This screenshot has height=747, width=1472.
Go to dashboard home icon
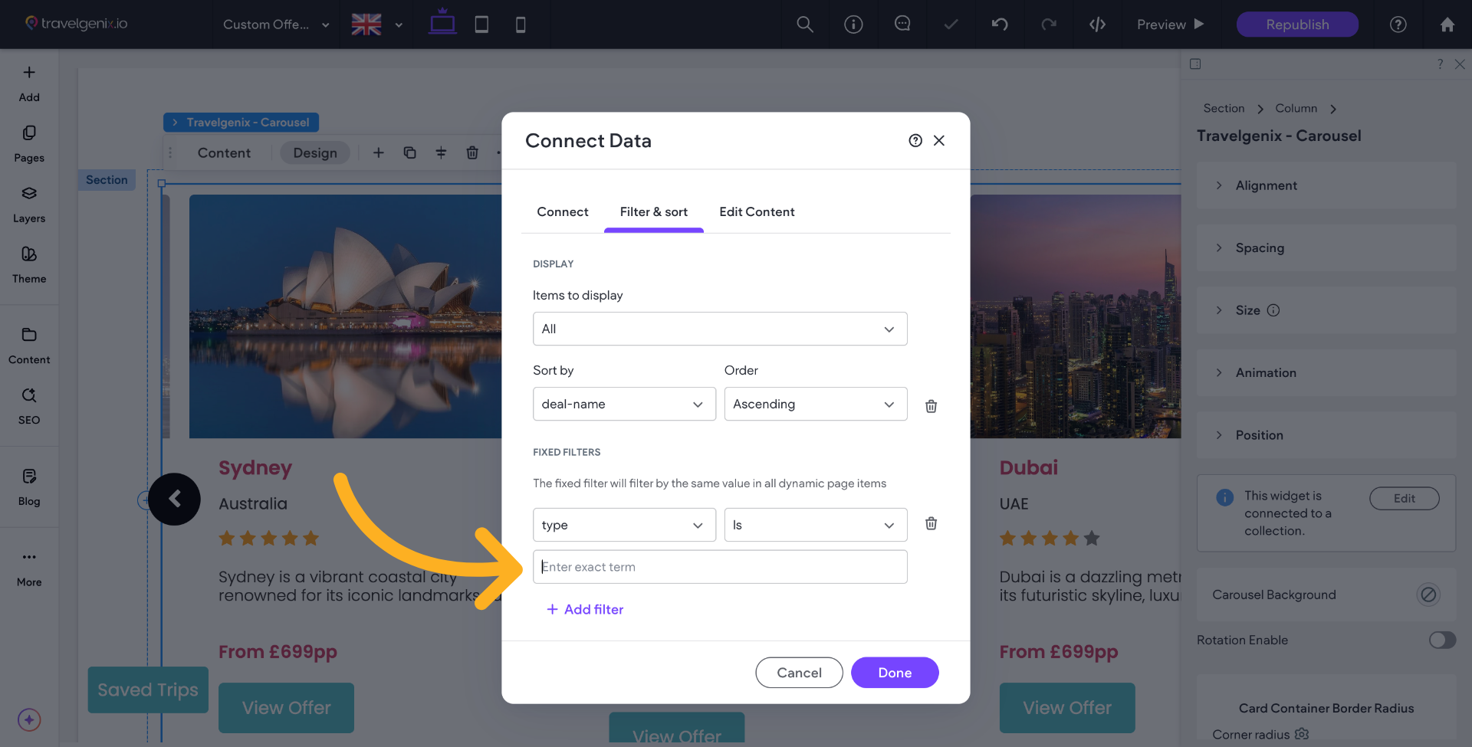1447,25
